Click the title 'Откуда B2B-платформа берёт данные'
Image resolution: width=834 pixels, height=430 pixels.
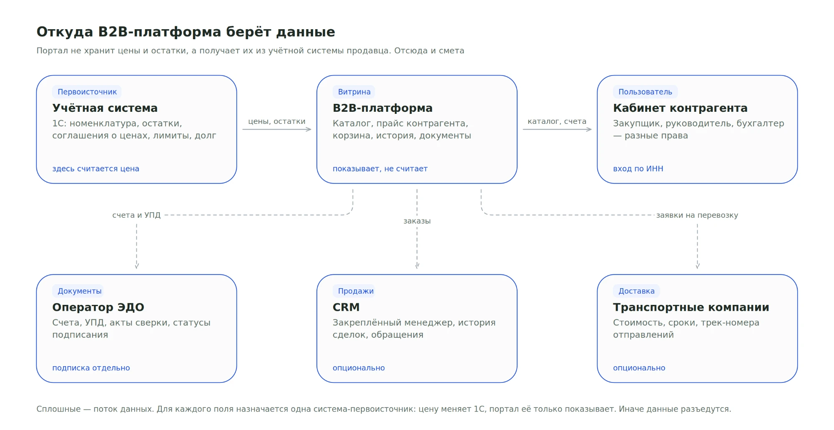coord(186,32)
